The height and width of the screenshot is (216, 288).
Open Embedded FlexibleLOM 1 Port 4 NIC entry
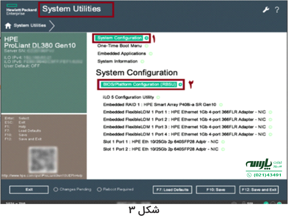[x=184, y=134]
